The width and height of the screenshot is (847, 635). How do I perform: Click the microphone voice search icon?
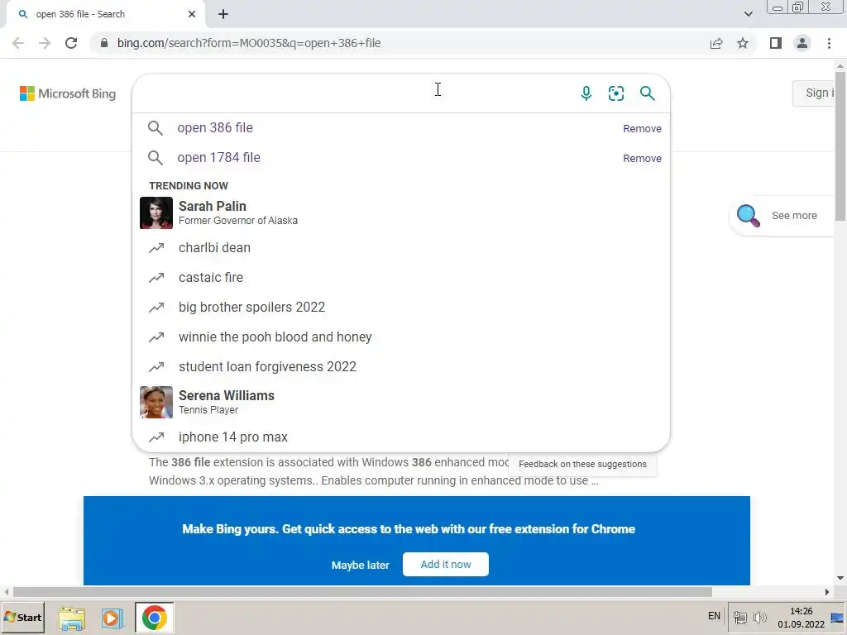coord(586,93)
